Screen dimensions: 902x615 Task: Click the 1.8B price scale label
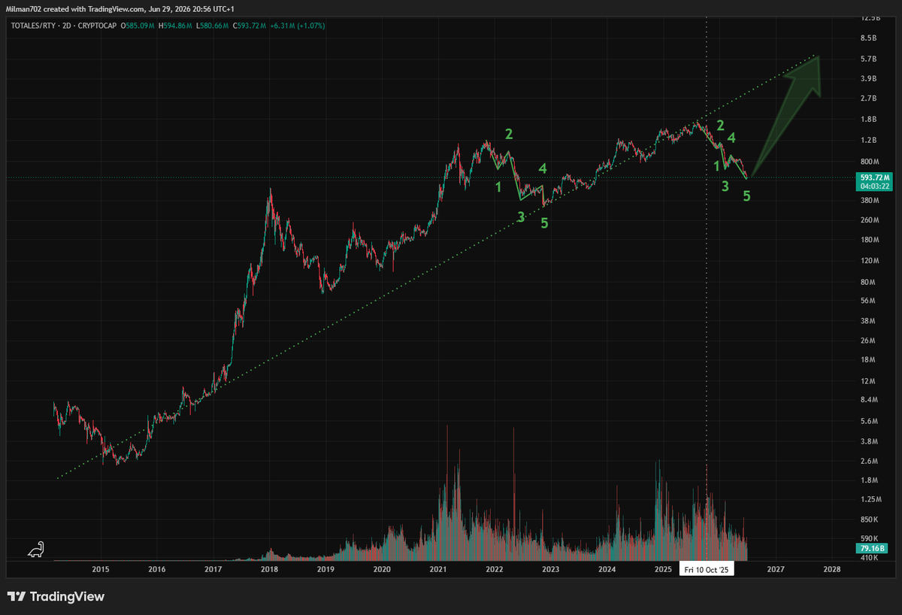pos(868,120)
